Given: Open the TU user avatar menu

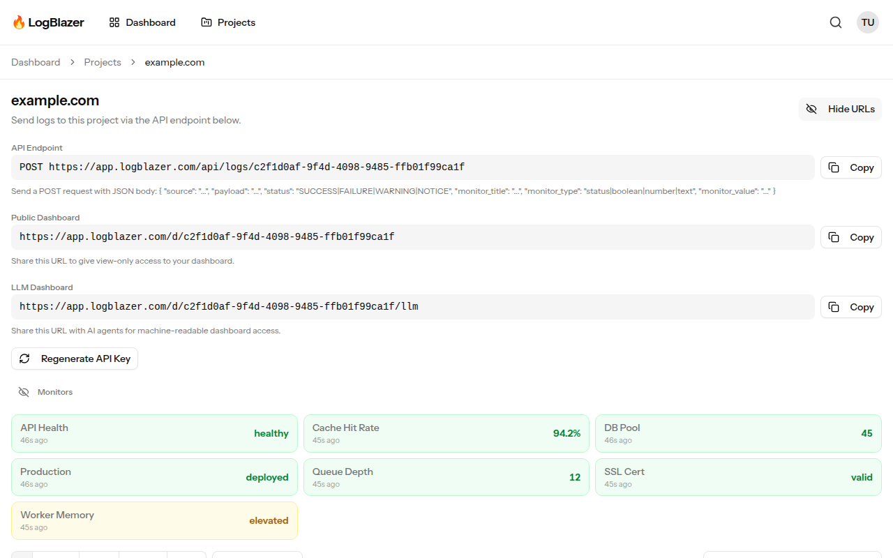Looking at the screenshot, I should [868, 22].
